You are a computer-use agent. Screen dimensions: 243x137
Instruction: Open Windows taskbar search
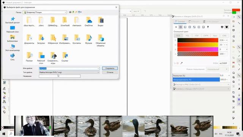(x=11, y=134)
